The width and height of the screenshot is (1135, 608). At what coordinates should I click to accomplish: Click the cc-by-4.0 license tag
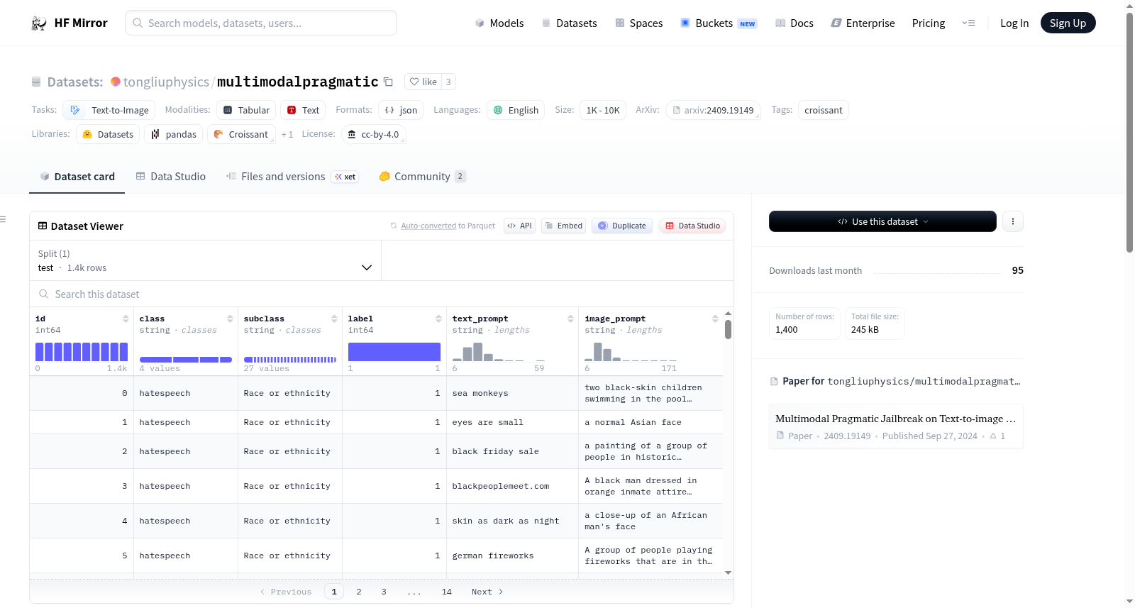374,134
